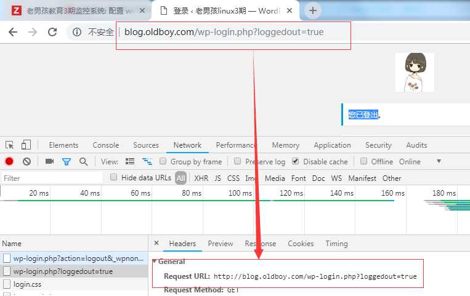Viewport: 470px width, 296px height.
Task: Reload the page in the browser
Action: pyautogui.click(x=52, y=32)
